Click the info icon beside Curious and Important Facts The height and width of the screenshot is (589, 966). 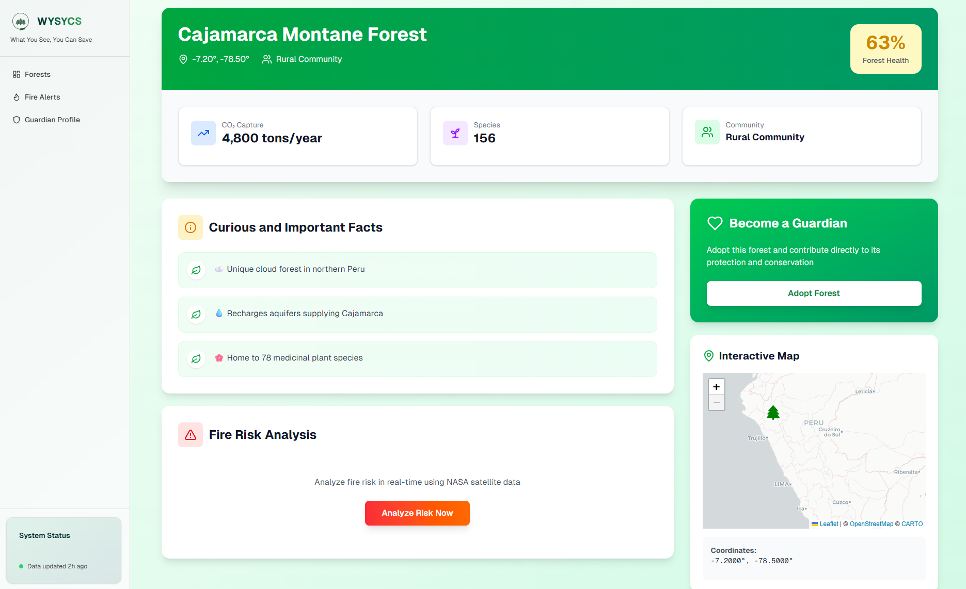coord(190,227)
